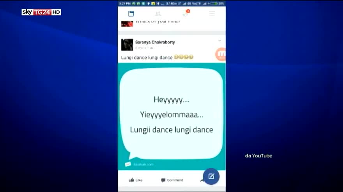The width and height of the screenshot is (343, 192).
Task: Comment on the Lungi dance post
Action: click(172, 180)
